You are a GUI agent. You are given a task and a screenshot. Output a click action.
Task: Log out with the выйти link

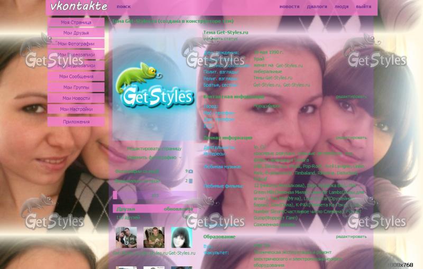[x=363, y=6]
